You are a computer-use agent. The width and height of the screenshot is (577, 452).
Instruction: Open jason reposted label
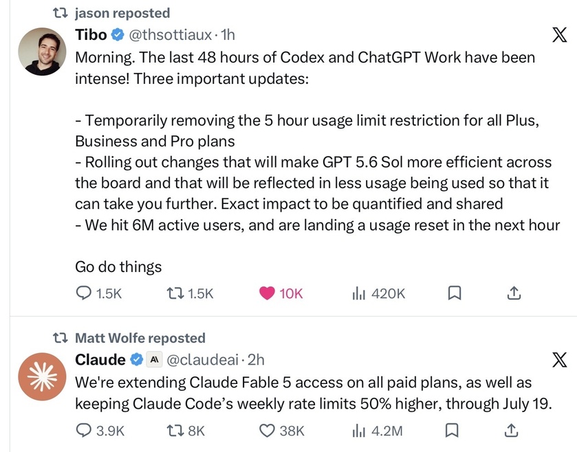(122, 13)
